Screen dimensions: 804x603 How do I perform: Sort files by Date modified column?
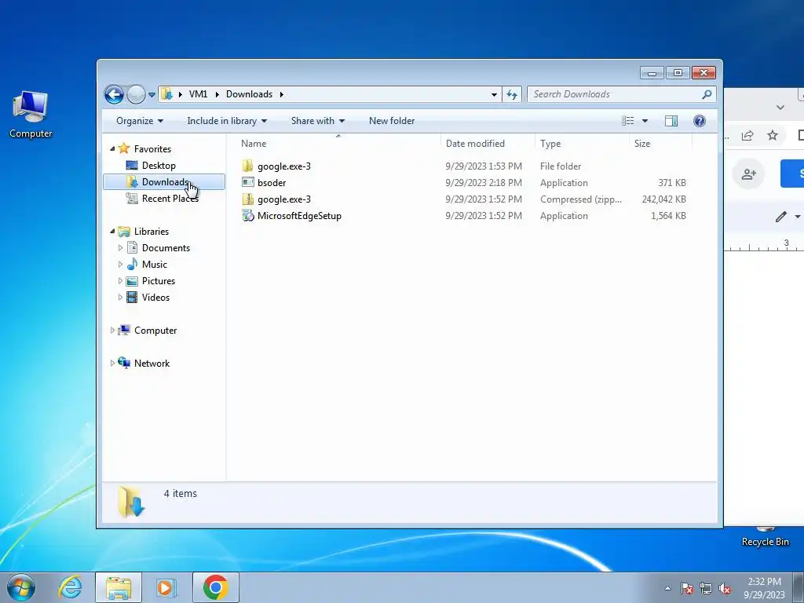[x=488, y=144]
